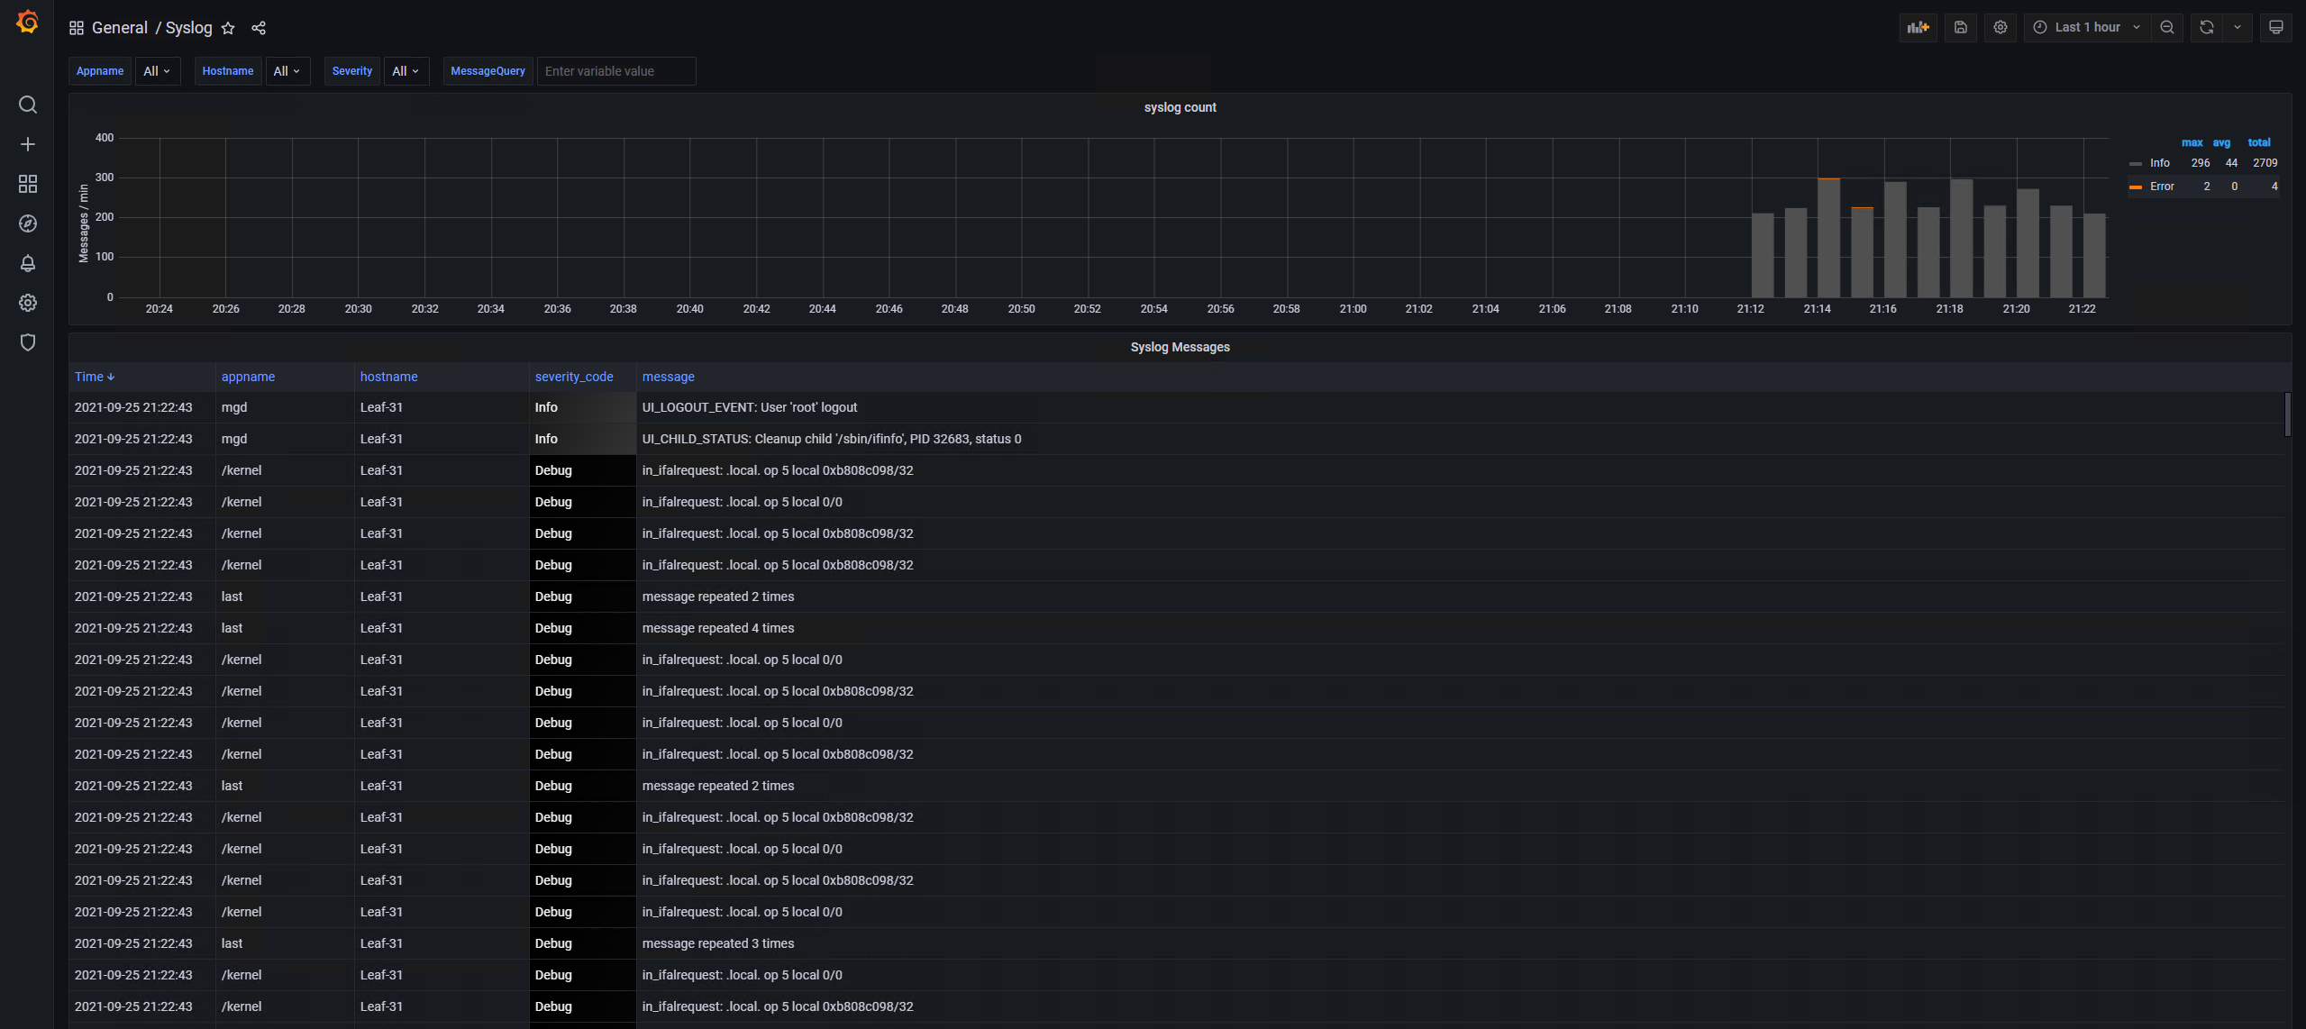This screenshot has width=2306, height=1029.
Task: Open the Explore compass icon
Action: click(27, 223)
